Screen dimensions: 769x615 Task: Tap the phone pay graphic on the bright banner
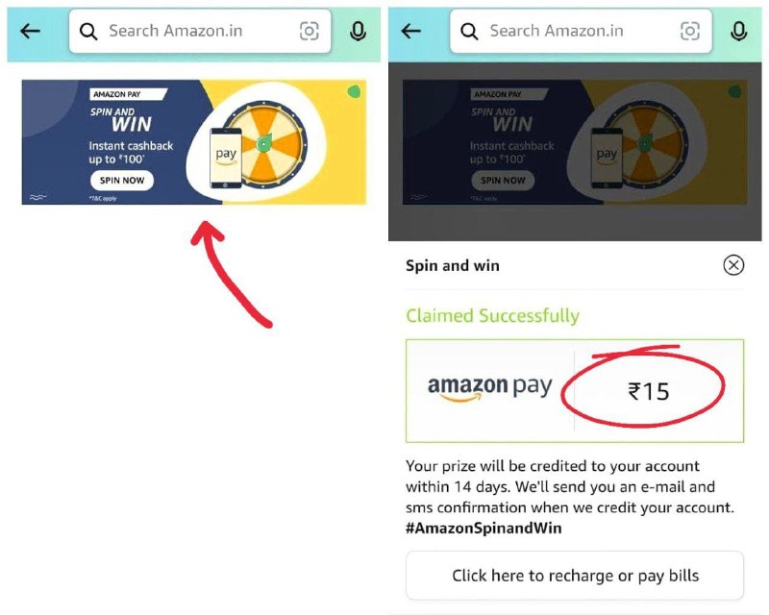pyautogui.click(x=225, y=156)
